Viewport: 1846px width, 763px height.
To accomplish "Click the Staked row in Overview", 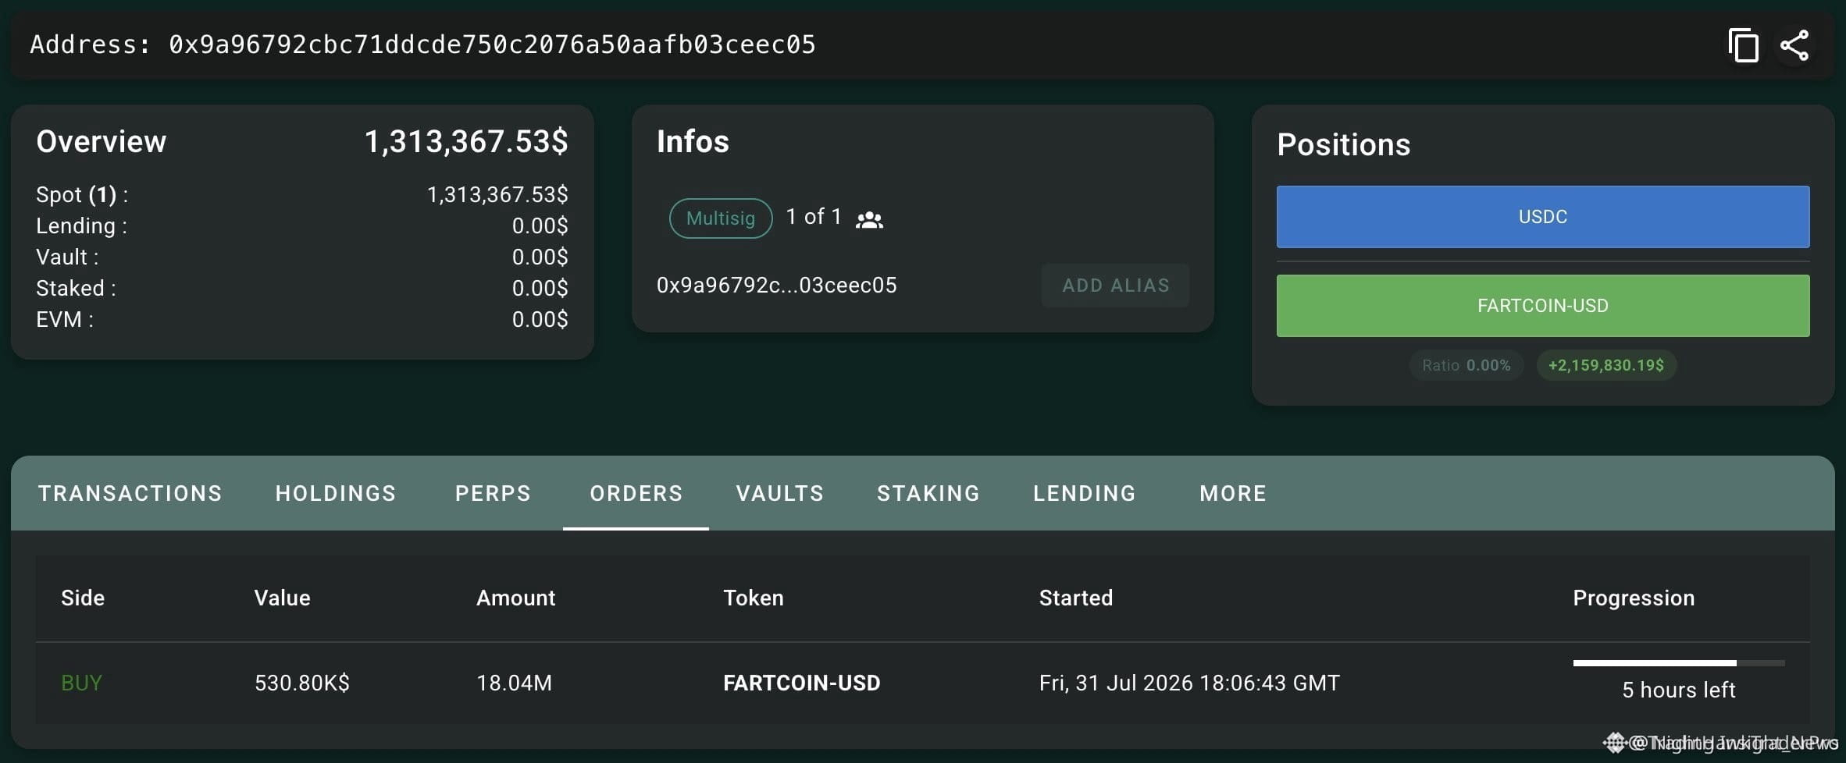I will click(302, 289).
